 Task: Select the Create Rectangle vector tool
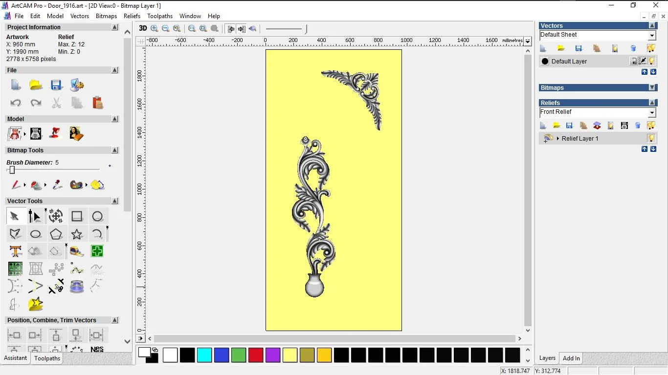(x=77, y=216)
